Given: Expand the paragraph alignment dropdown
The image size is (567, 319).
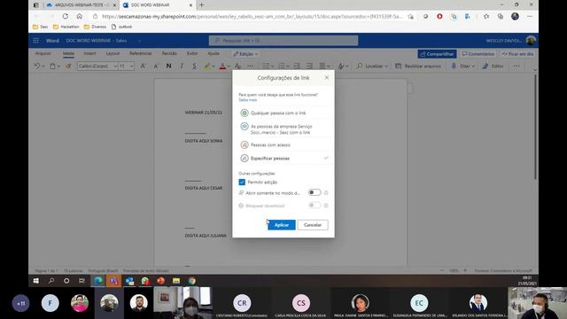Looking at the screenshot, I should tap(329, 66).
